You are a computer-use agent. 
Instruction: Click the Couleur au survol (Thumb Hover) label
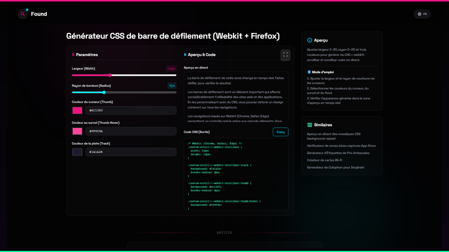(x=96, y=122)
